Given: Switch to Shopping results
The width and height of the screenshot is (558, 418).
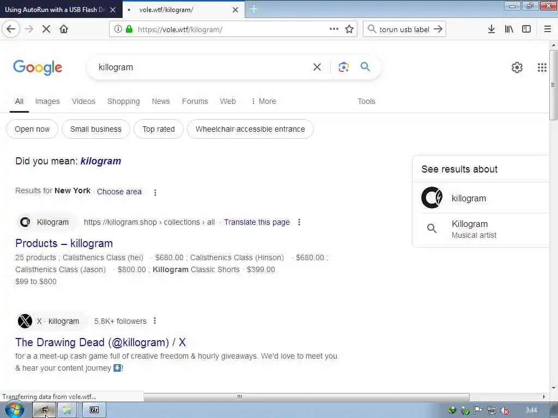Looking at the screenshot, I should (x=124, y=101).
